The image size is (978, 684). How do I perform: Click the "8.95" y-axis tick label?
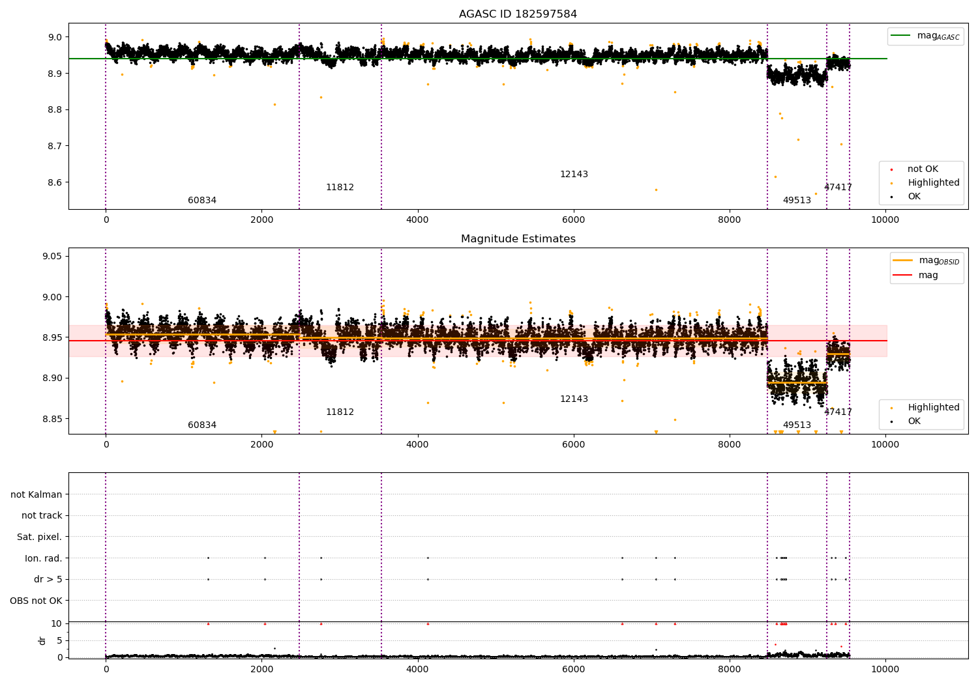coord(52,337)
